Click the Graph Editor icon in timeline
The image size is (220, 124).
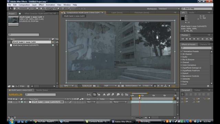click(x=126, y=95)
